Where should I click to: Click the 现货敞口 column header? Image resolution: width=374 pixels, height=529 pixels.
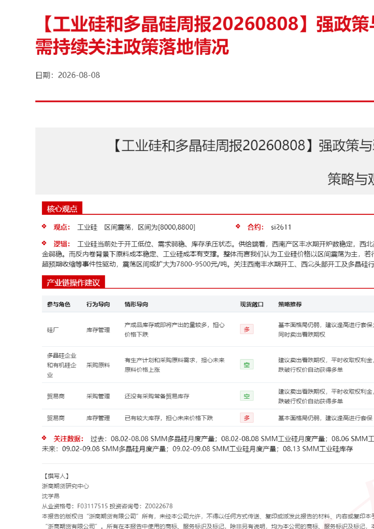(x=252, y=304)
